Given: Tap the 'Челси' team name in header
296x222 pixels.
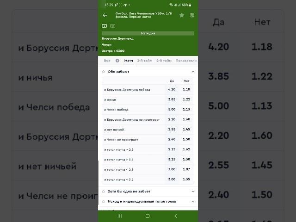Looking at the screenshot, I should click(107, 45).
